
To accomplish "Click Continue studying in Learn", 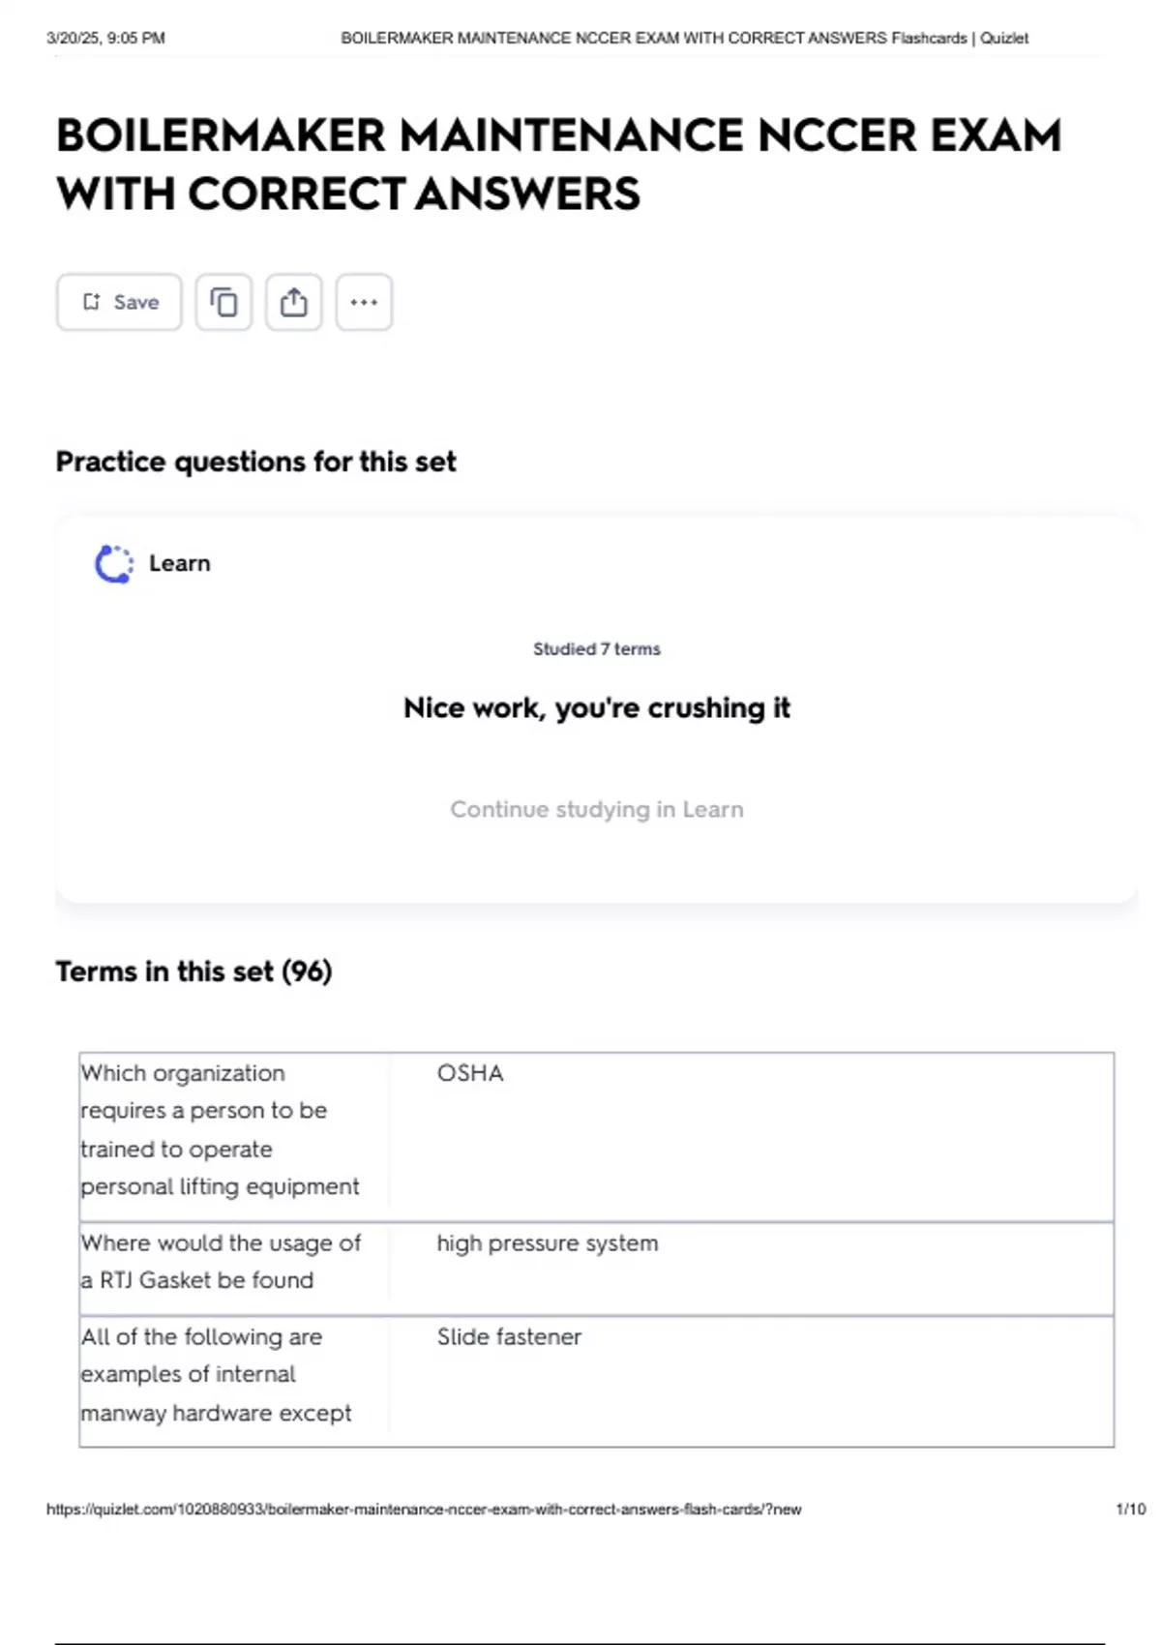I will (596, 809).
